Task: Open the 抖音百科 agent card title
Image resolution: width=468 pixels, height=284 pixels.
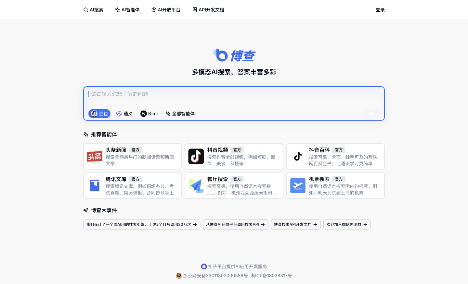Action: (x=319, y=150)
